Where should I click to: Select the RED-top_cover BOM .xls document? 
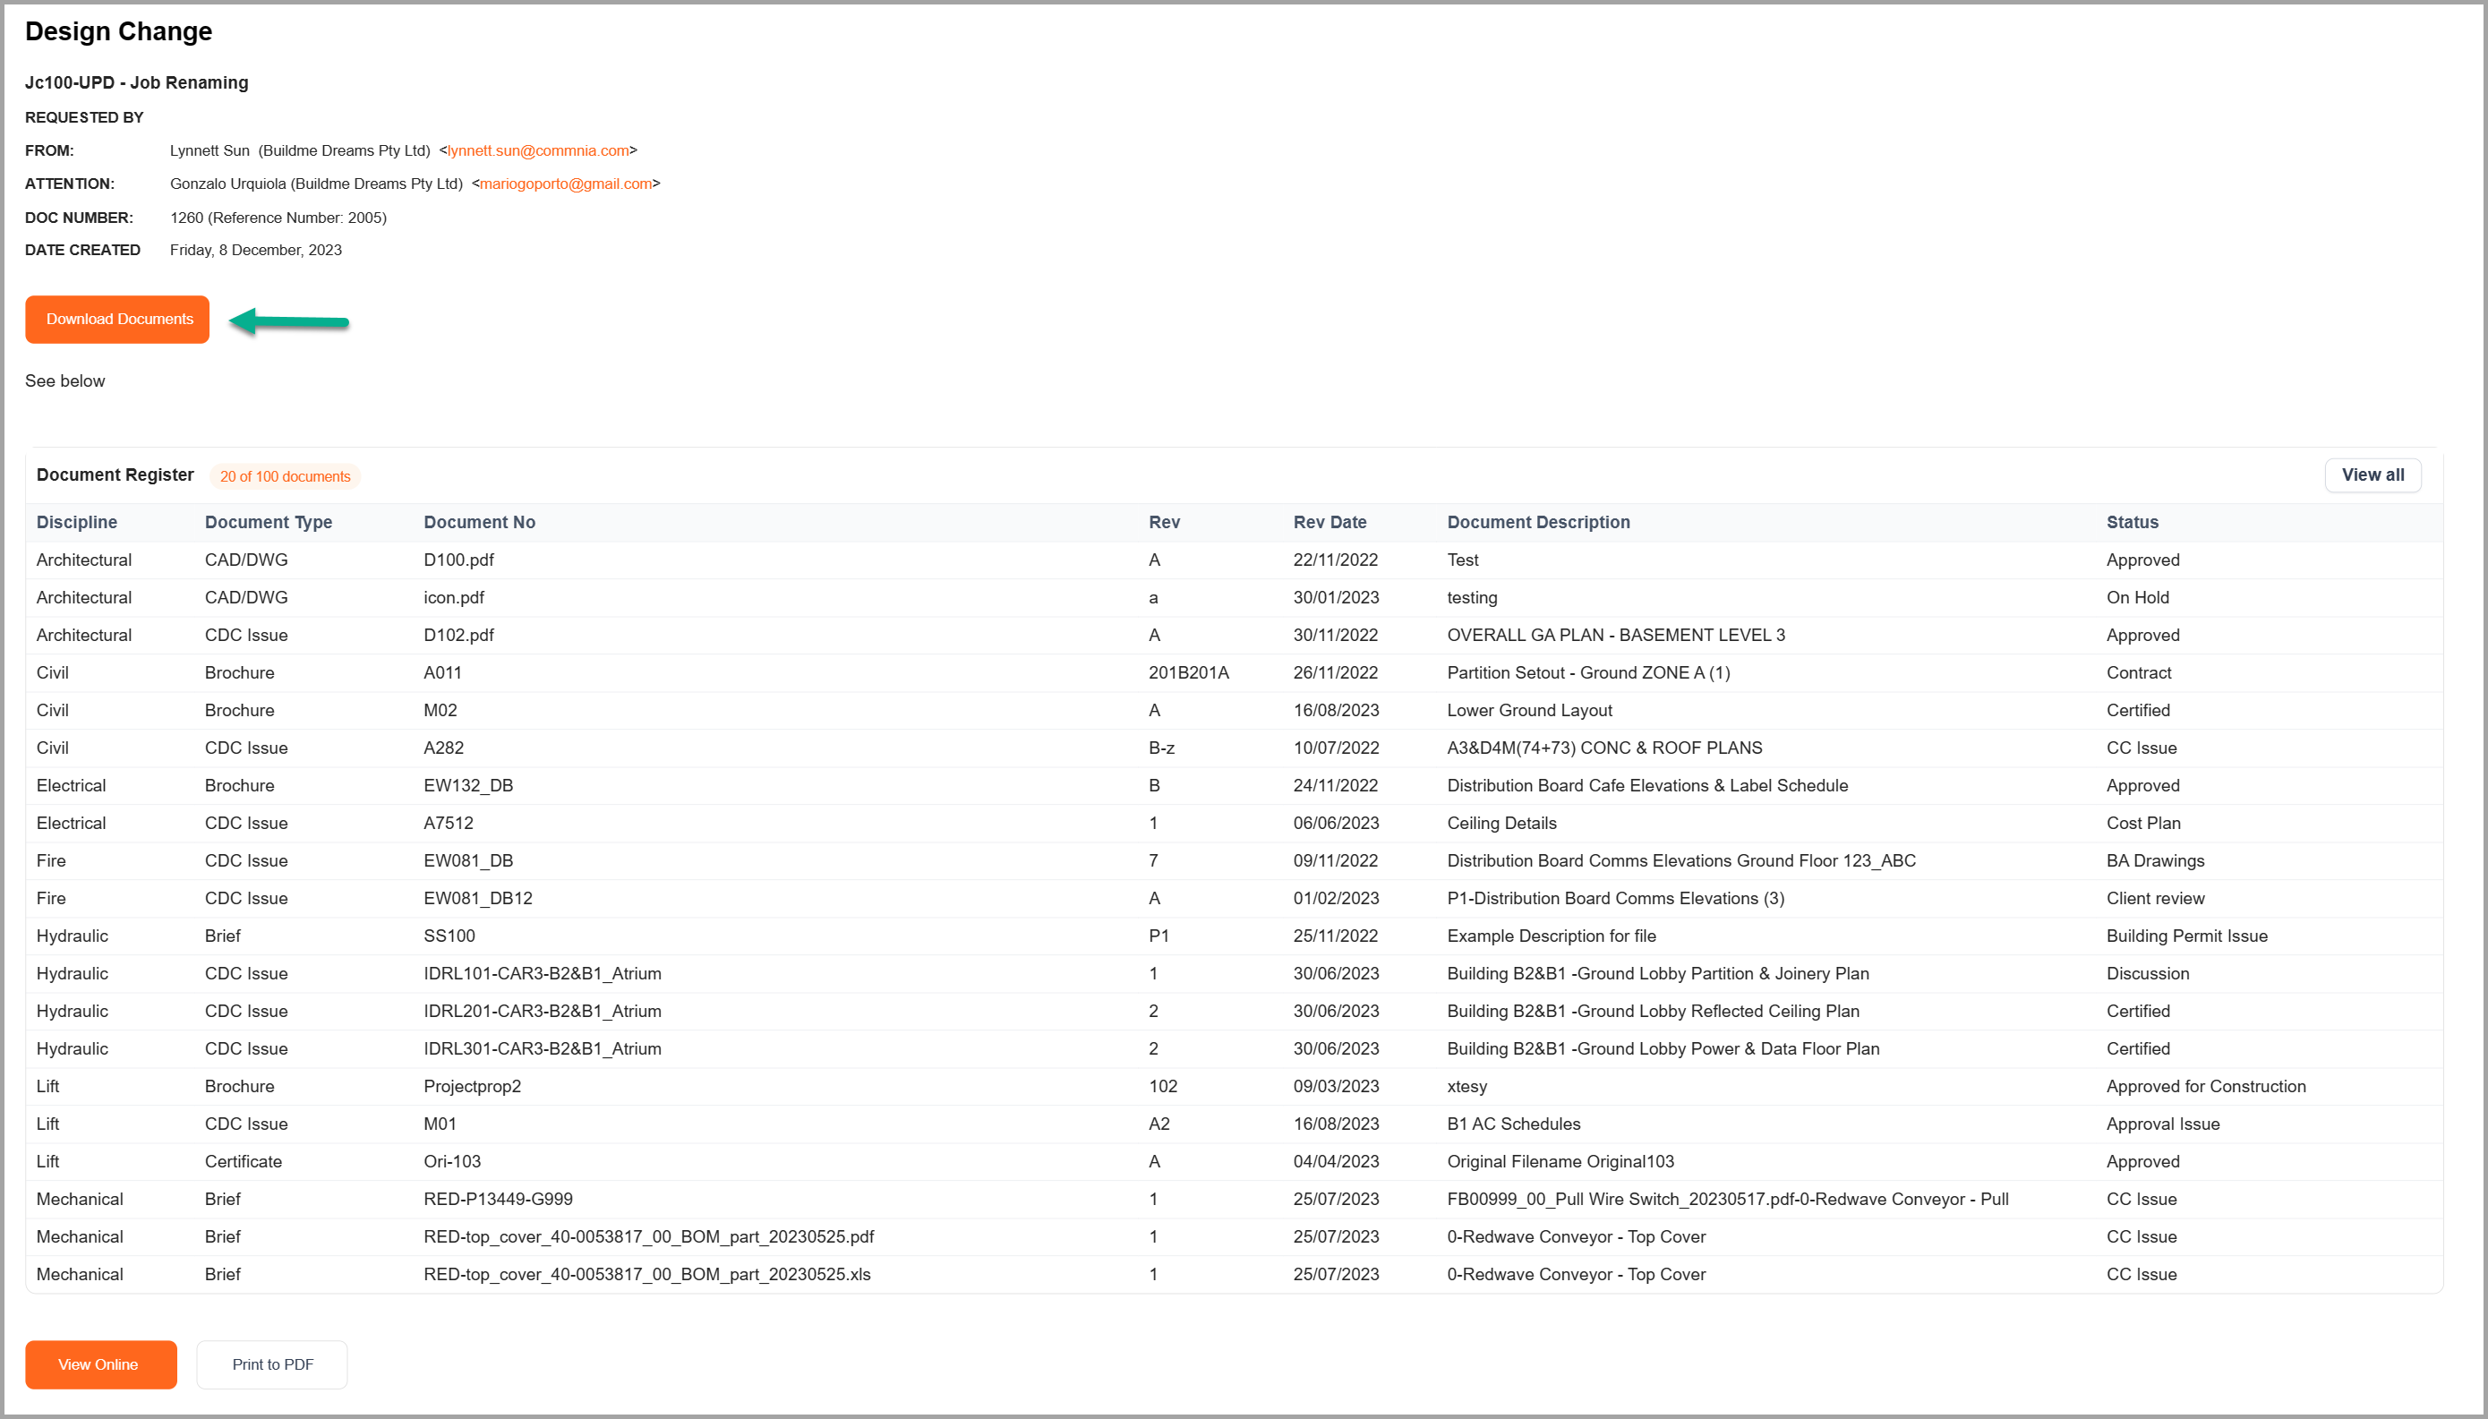(x=647, y=1275)
